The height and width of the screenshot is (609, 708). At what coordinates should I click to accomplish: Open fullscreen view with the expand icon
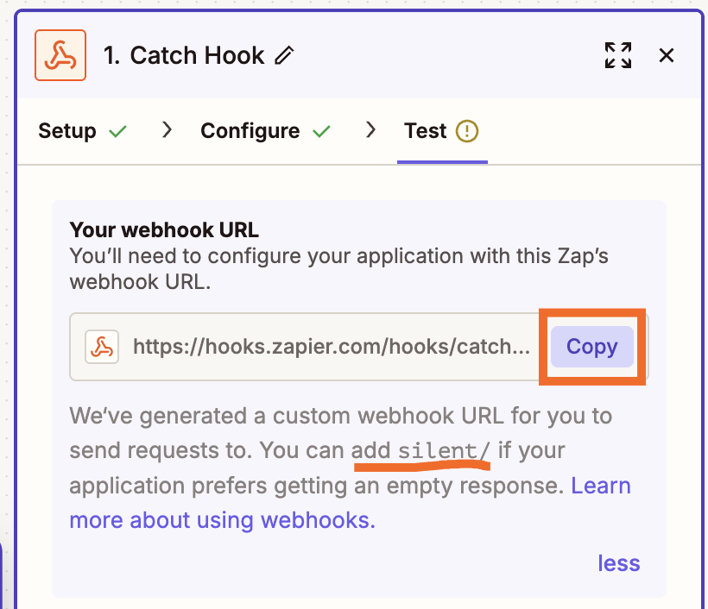[617, 54]
